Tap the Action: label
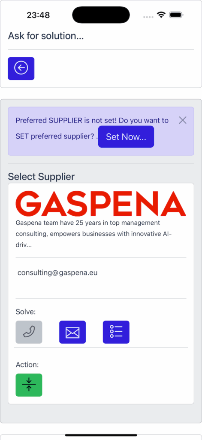This screenshot has width=202, height=440. click(27, 365)
